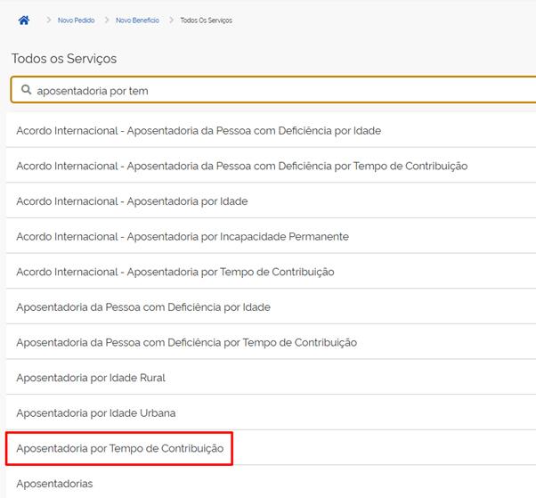Select Acordo Internacional - Deficiência por Tempo de Contribuição

point(271,166)
